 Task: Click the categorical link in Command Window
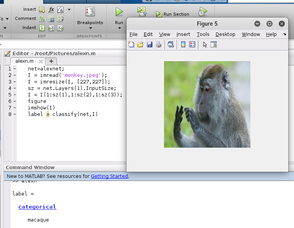click(37, 207)
